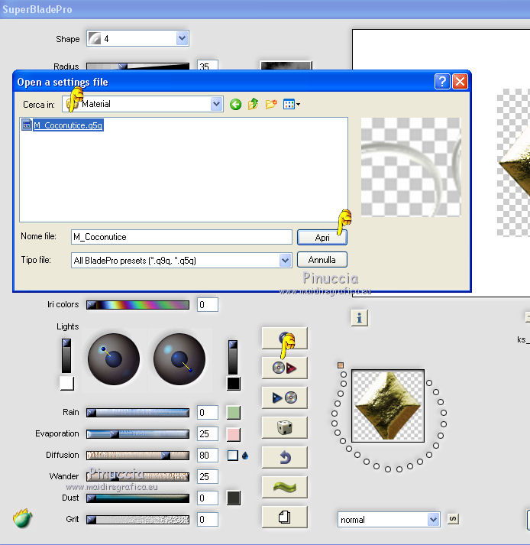The image size is (530, 545).
Task: Click the blue water drop icon
Action: tap(245, 456)
